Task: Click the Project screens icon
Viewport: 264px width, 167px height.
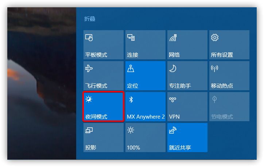Action: [89, 130]
